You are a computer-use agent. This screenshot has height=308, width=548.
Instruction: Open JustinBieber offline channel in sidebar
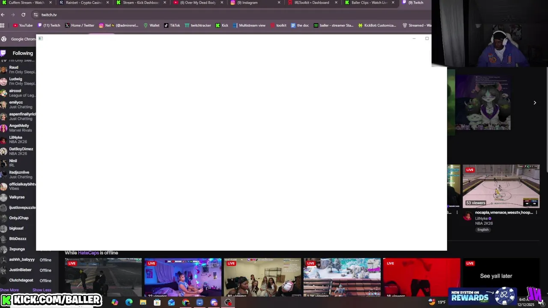click(x=26, y=270)
